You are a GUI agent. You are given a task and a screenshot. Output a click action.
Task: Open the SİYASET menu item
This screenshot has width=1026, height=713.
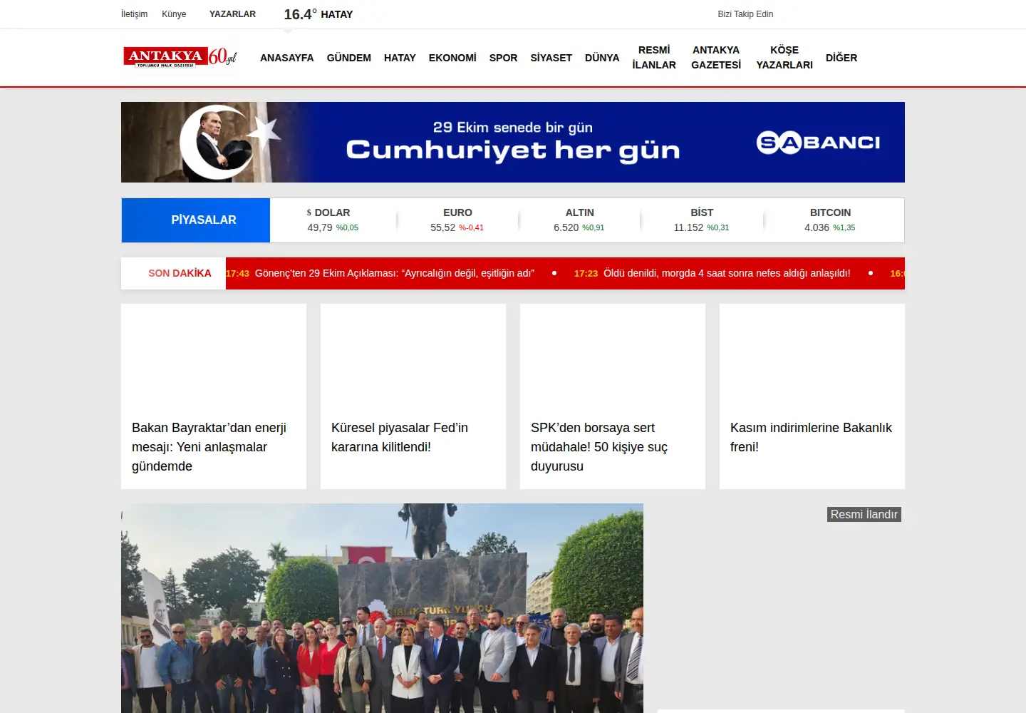[x=551, y=58]
